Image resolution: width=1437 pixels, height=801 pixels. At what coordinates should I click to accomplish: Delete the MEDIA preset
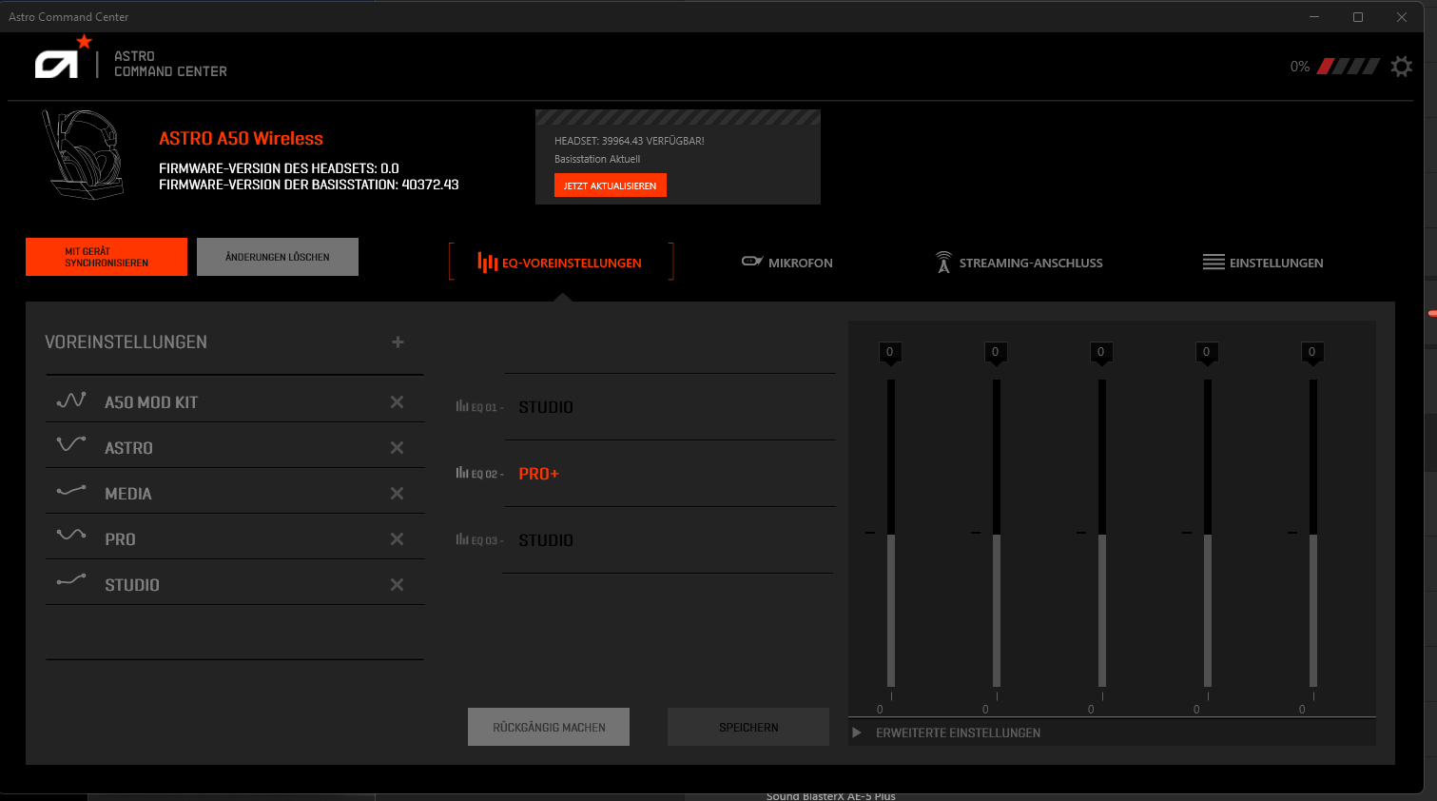pos(397,494)
